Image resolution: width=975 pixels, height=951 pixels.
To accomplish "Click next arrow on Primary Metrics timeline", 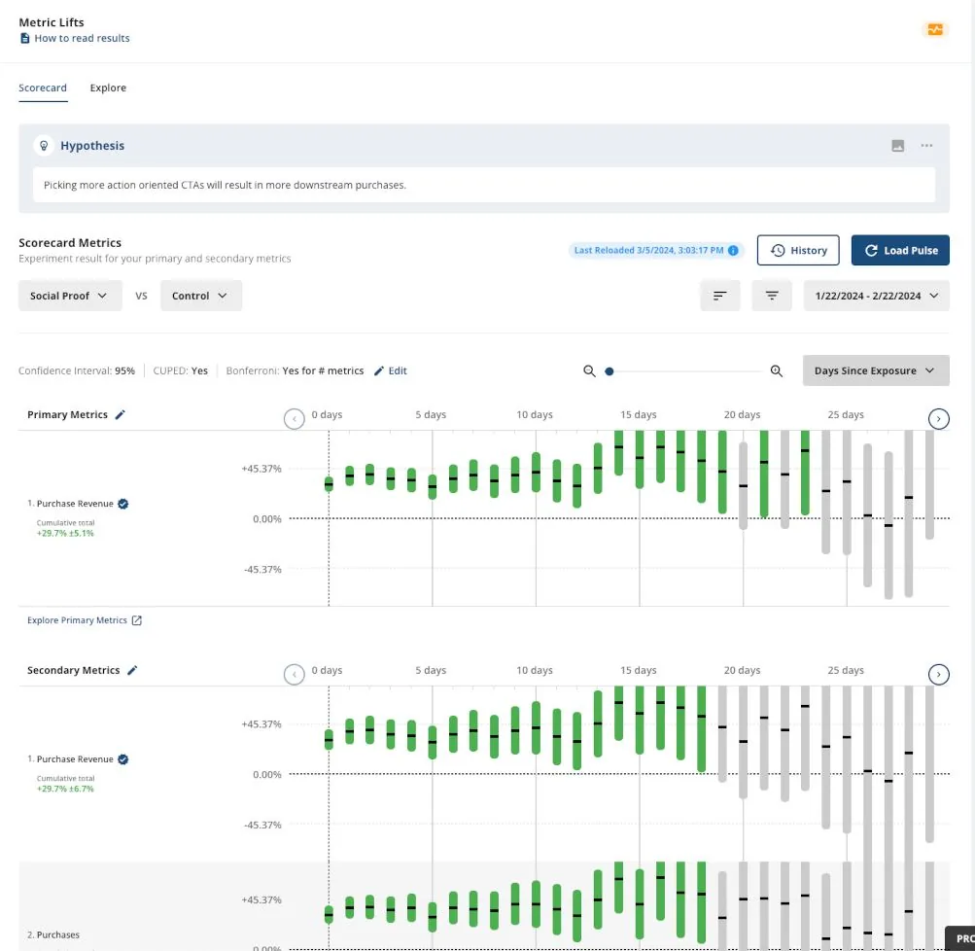I will tap(938, 418).
